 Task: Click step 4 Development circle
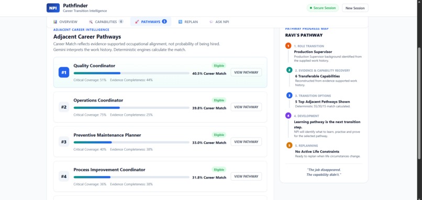[288, 116]
